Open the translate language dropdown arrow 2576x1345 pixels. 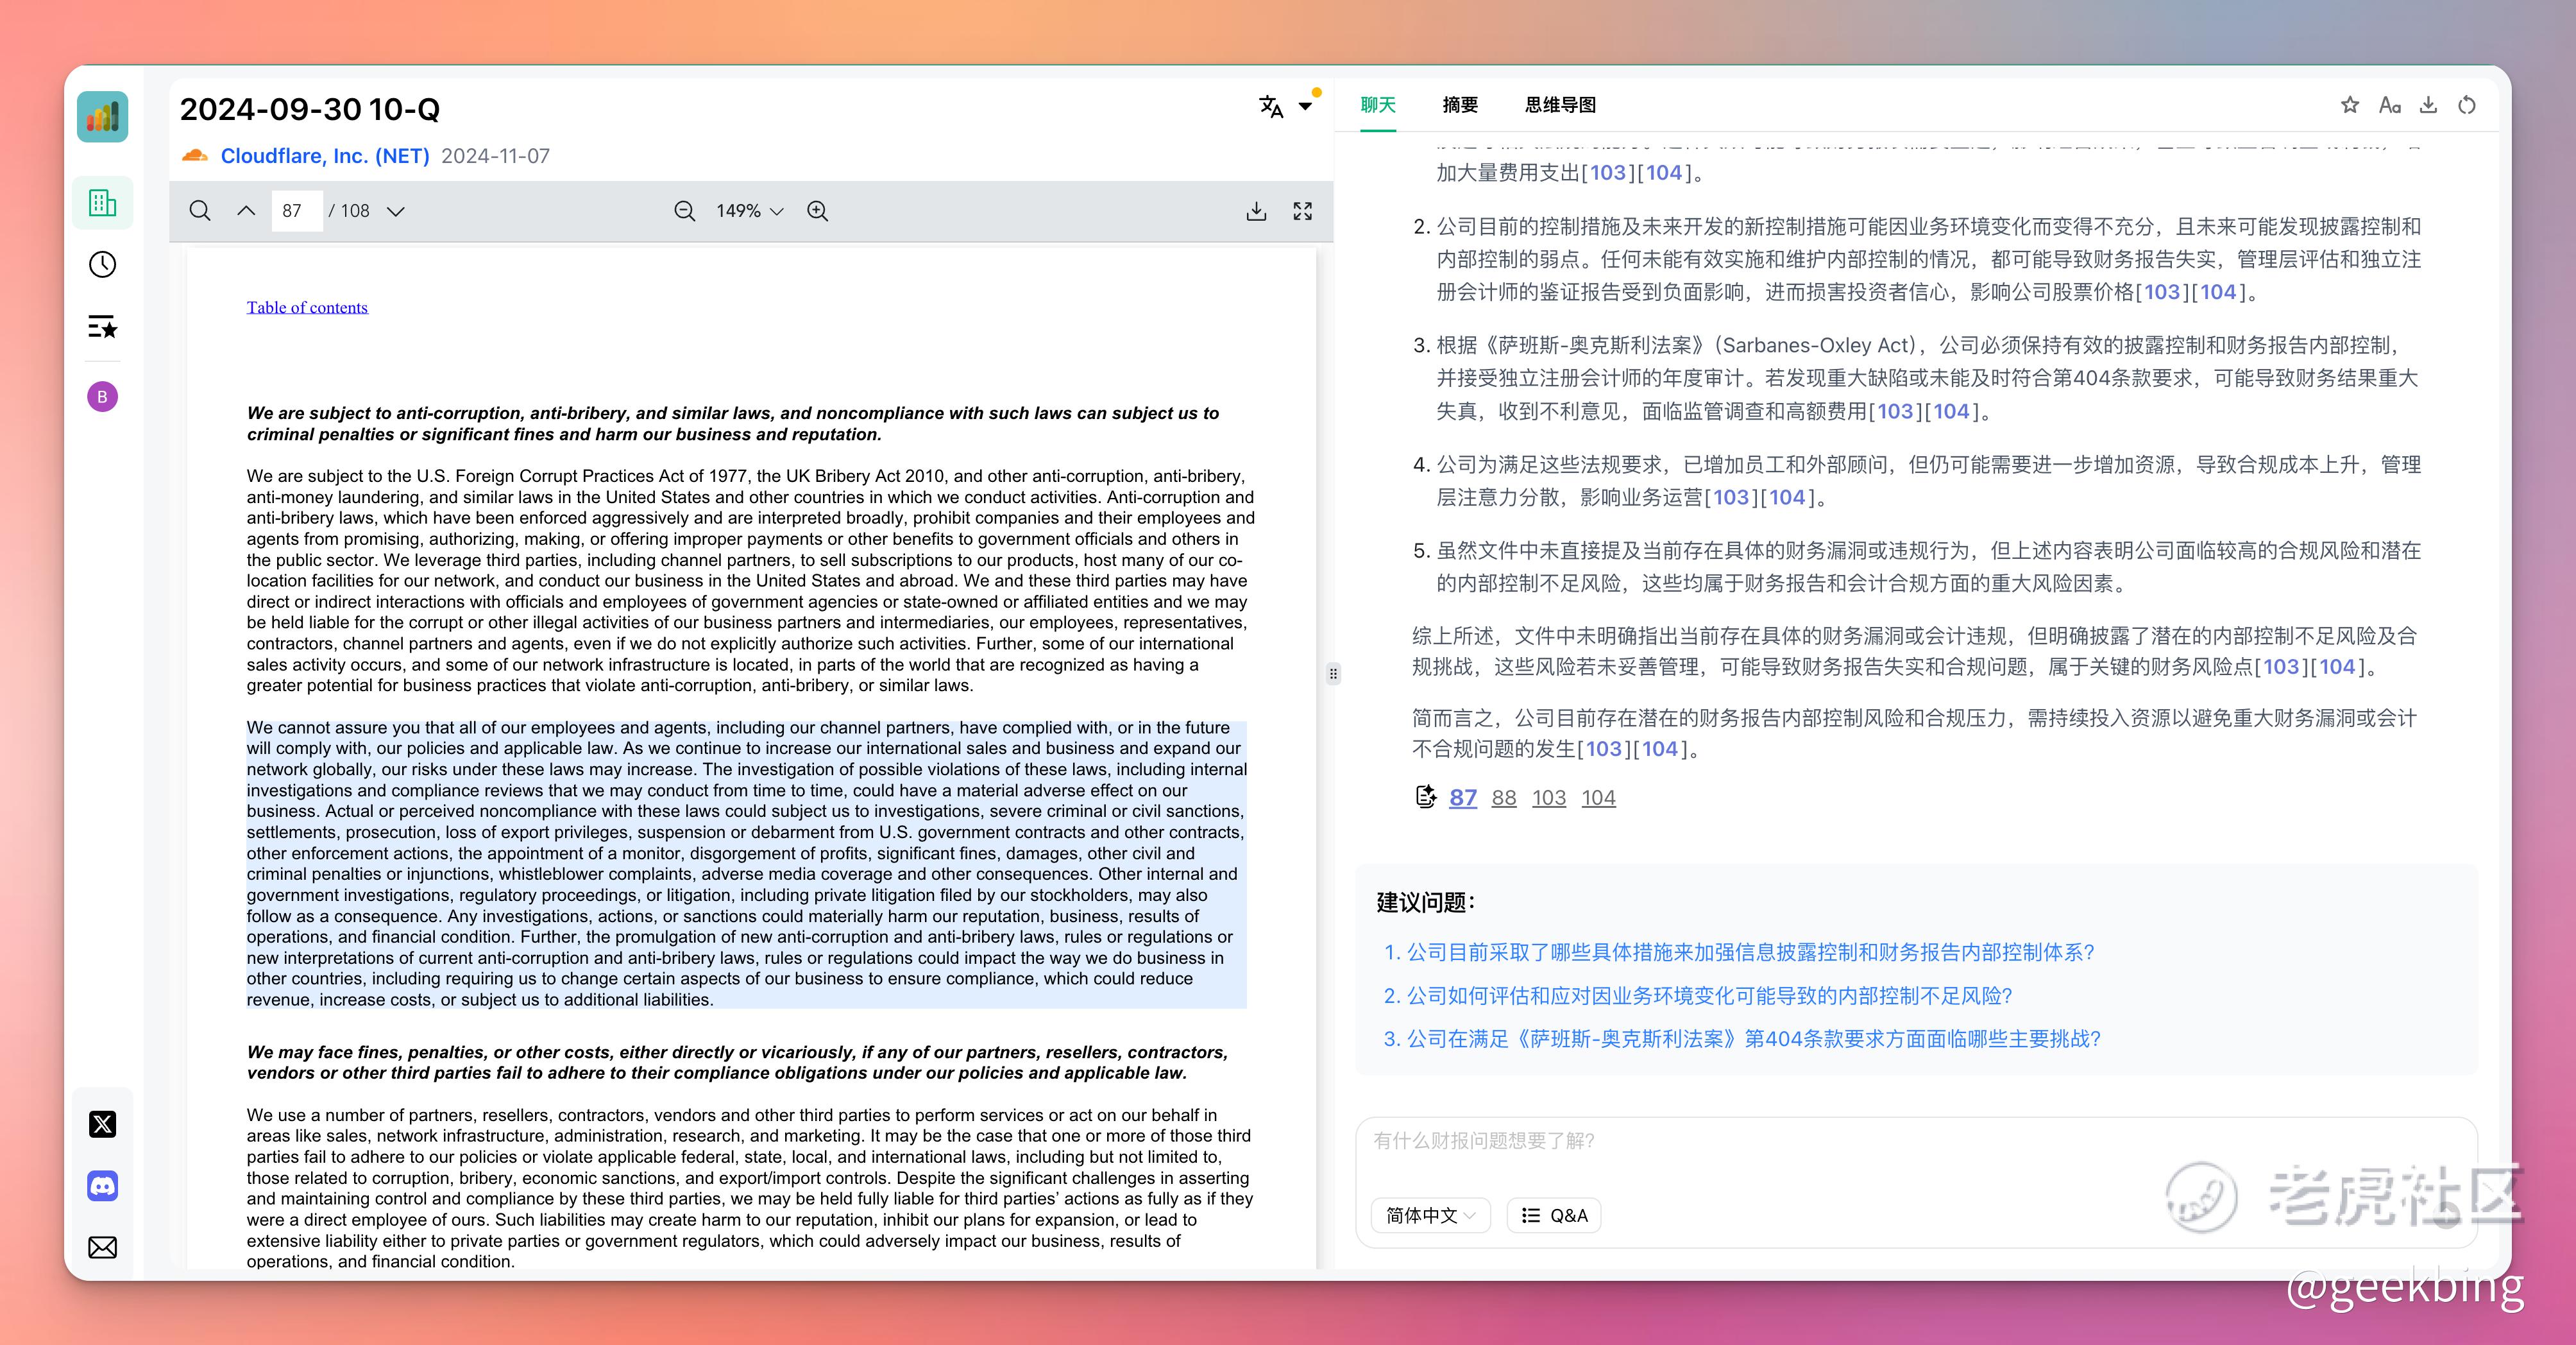[x=1305, y=106]
